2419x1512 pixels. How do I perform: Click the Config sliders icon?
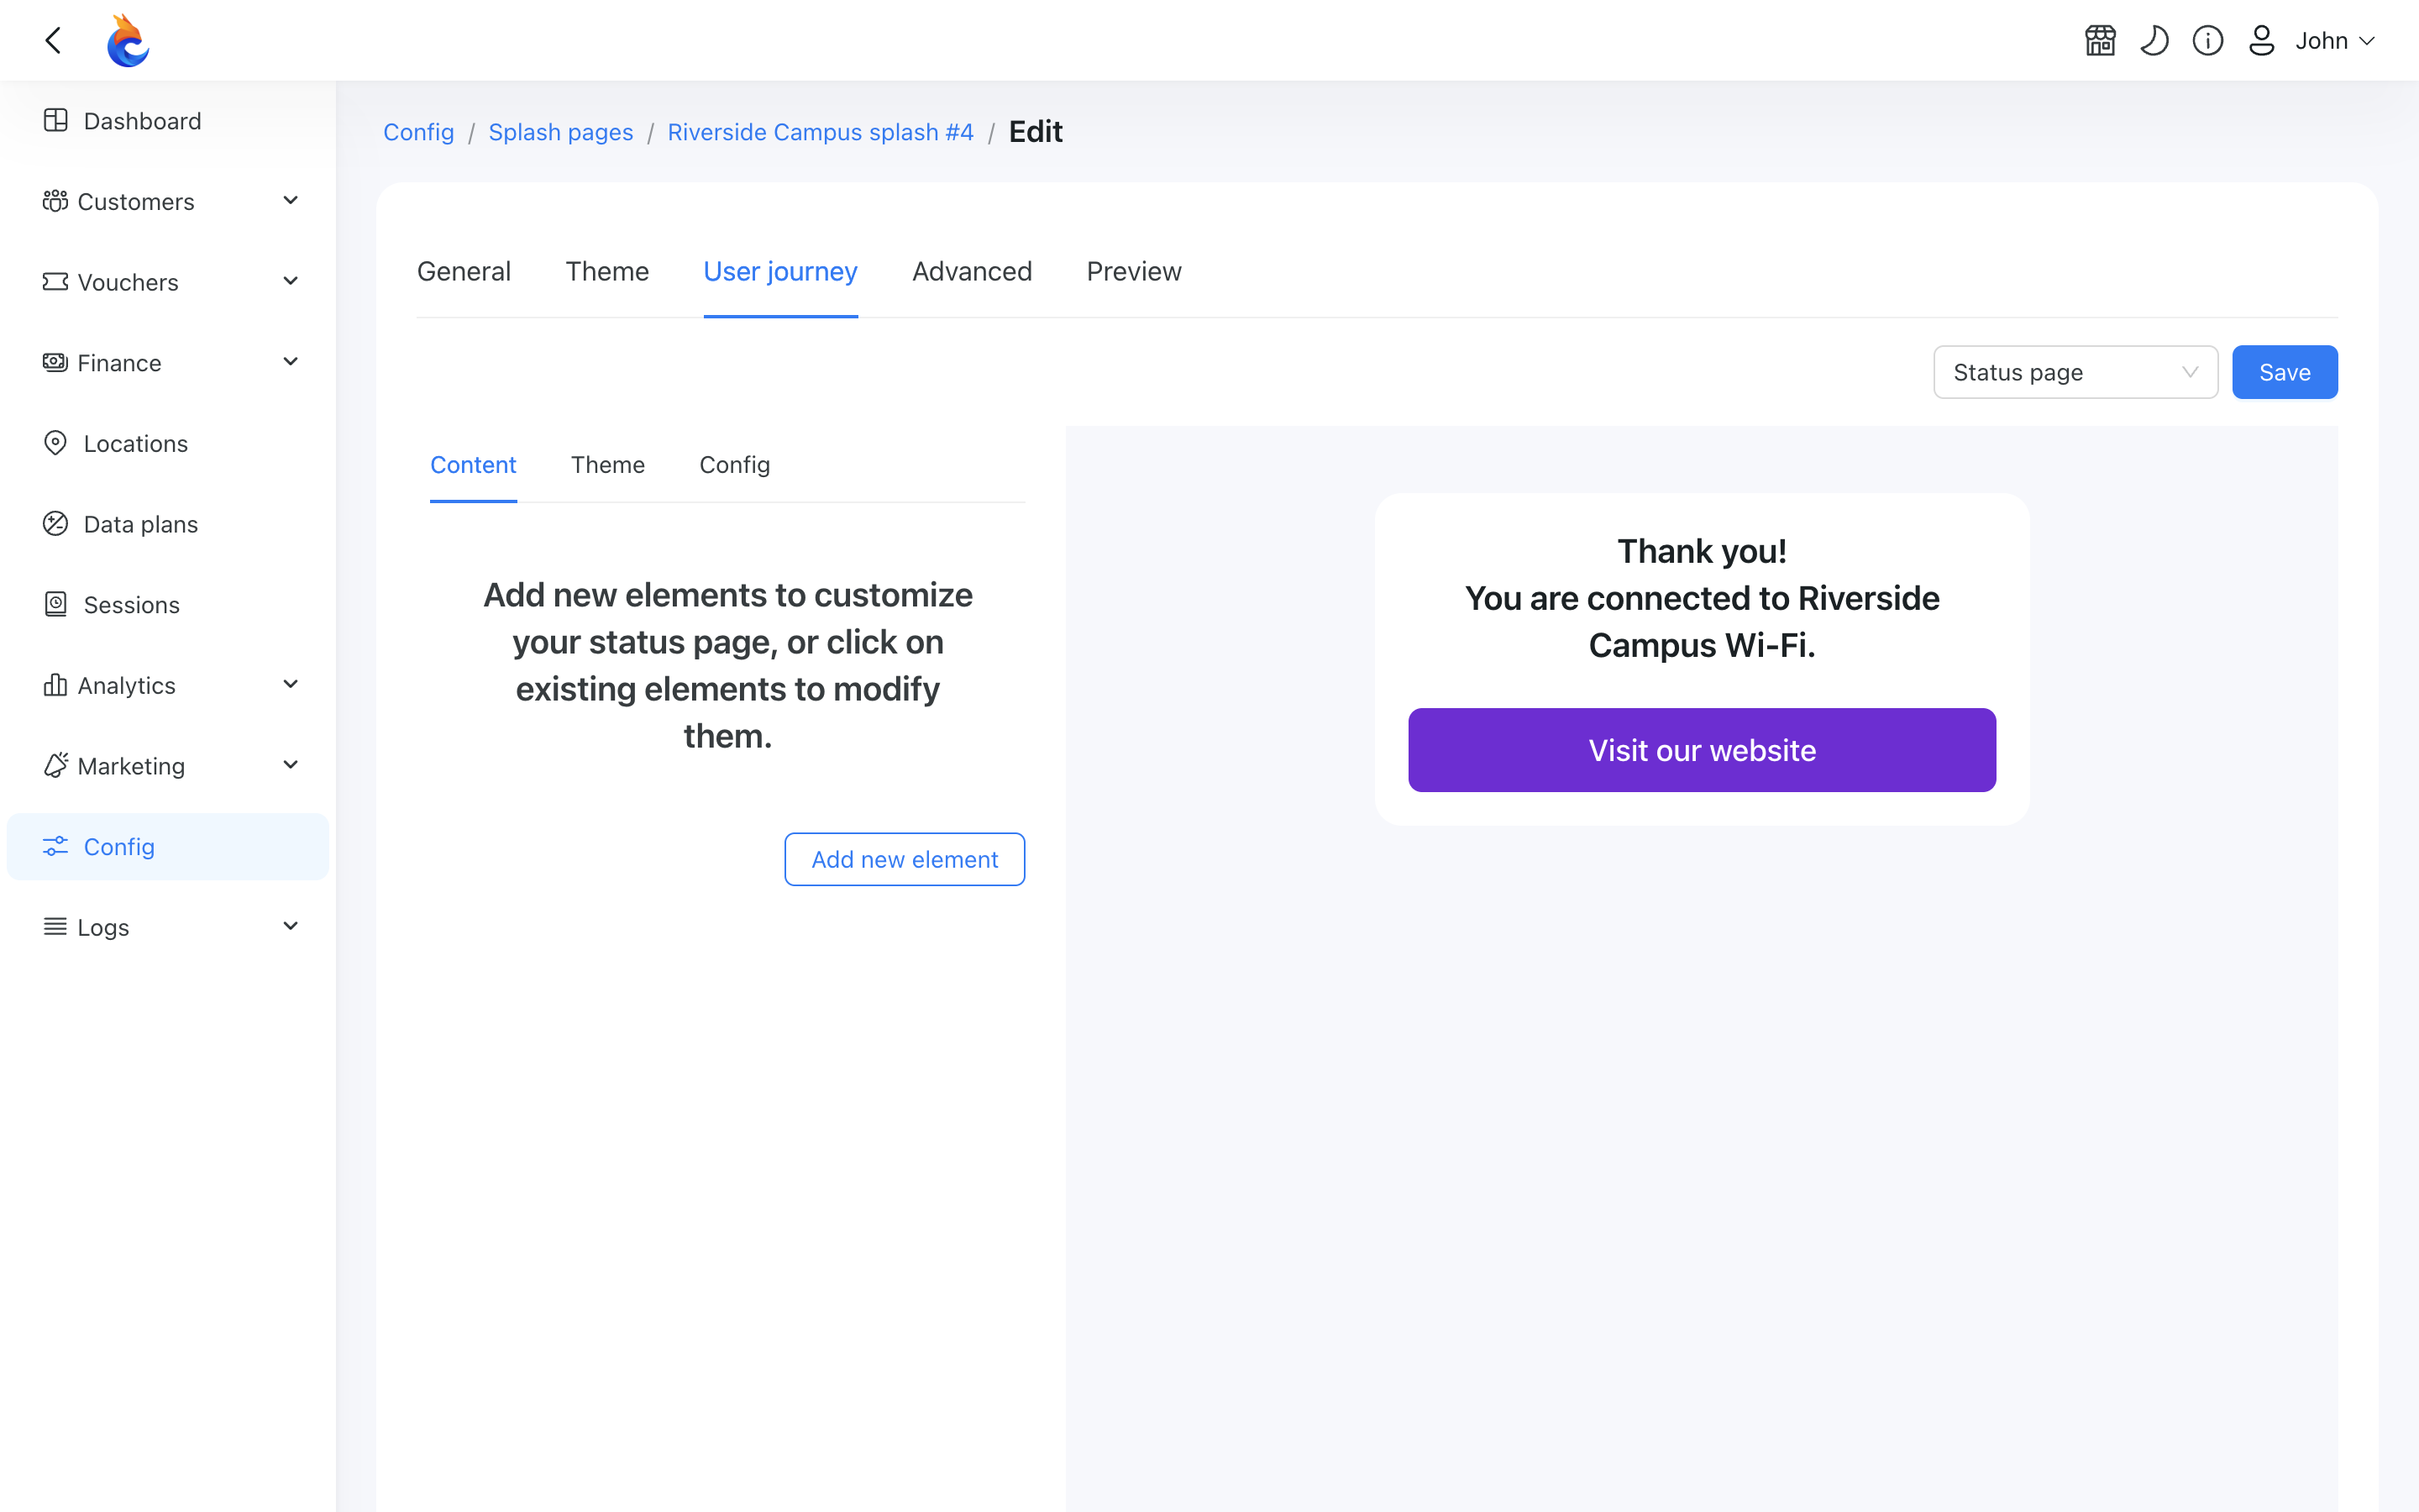pyautogui.click(x=56, y=846)
